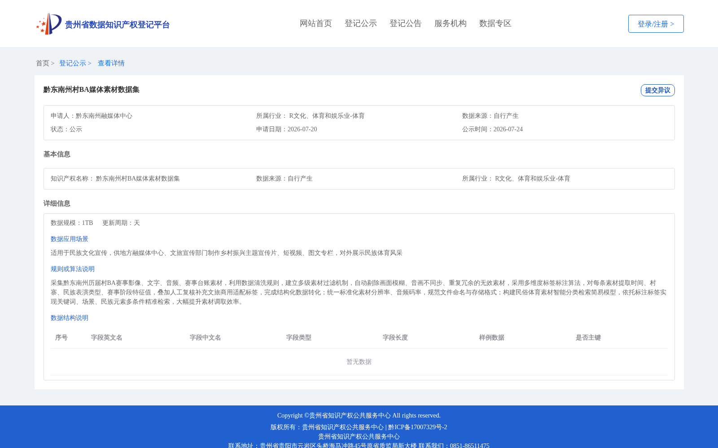Click the 样例数据 column header
The width and height of the screenshot is (718, 448).
point(492,337)
